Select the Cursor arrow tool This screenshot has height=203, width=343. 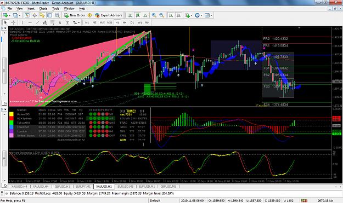tap(5, 22)
